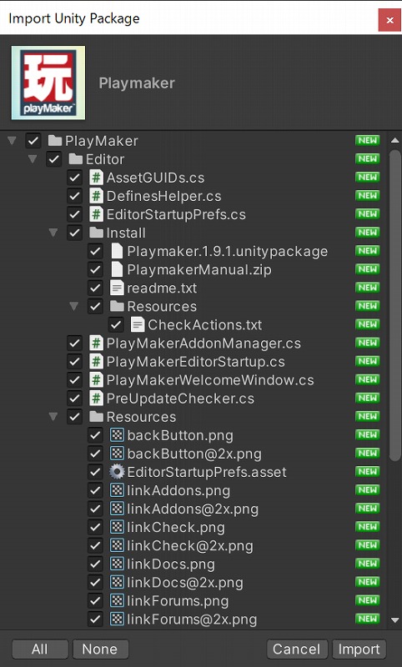Click the texture icon for linkForums@2x.png
The width and height of the screenshot is (402, 667).
(x=117, y=619)
